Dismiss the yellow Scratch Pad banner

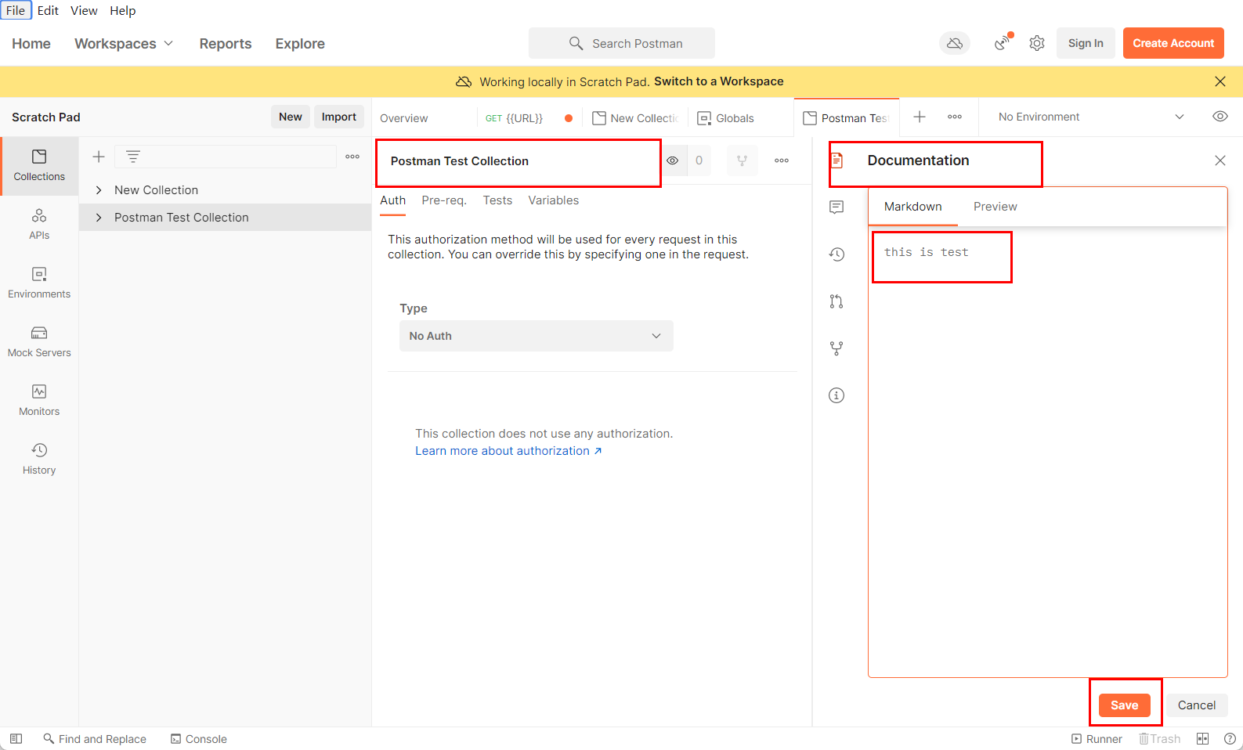pos(1220,81)
